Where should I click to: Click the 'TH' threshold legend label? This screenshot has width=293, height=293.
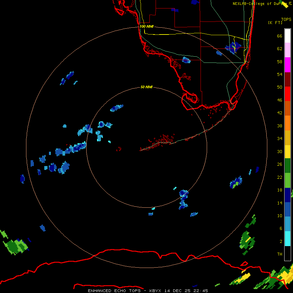tap(280, 254)
